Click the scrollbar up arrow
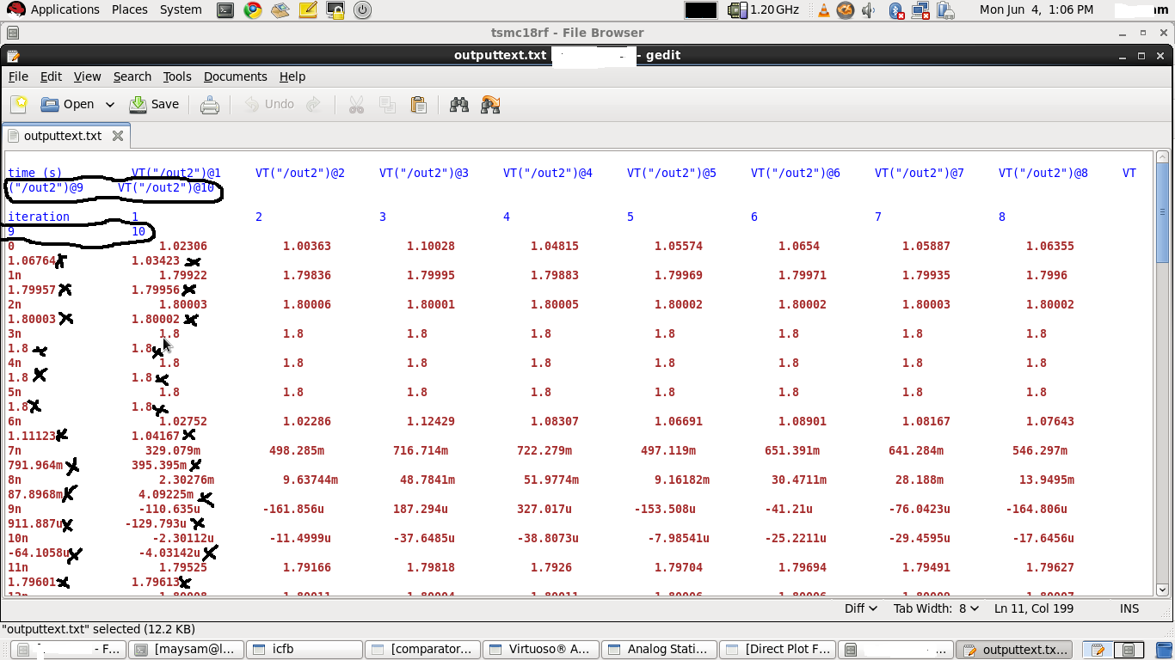 pyautogui.click(x=1162, y=157)
